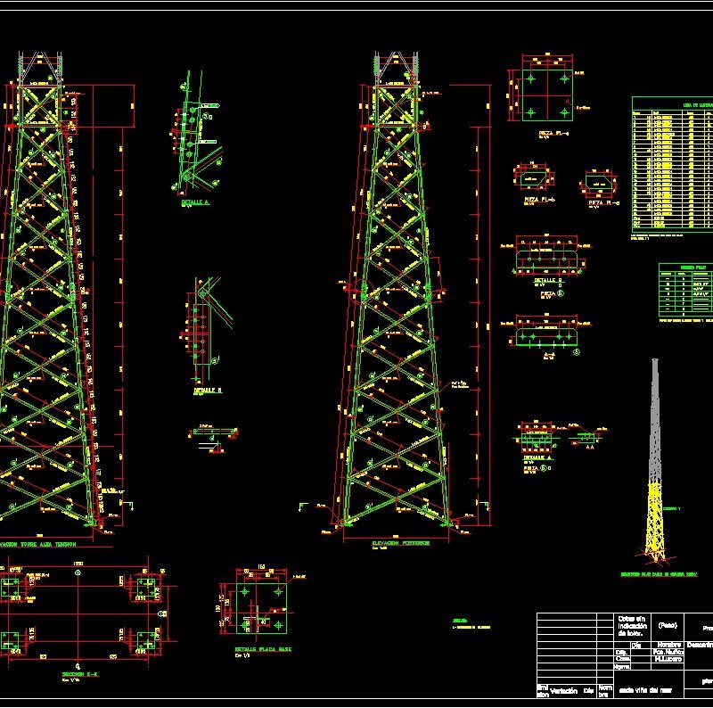Select the Cotas sin indicación note

click(x=632, y=627)
